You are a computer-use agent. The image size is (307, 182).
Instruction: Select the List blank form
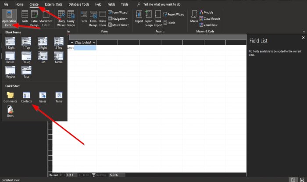[43, 58]
